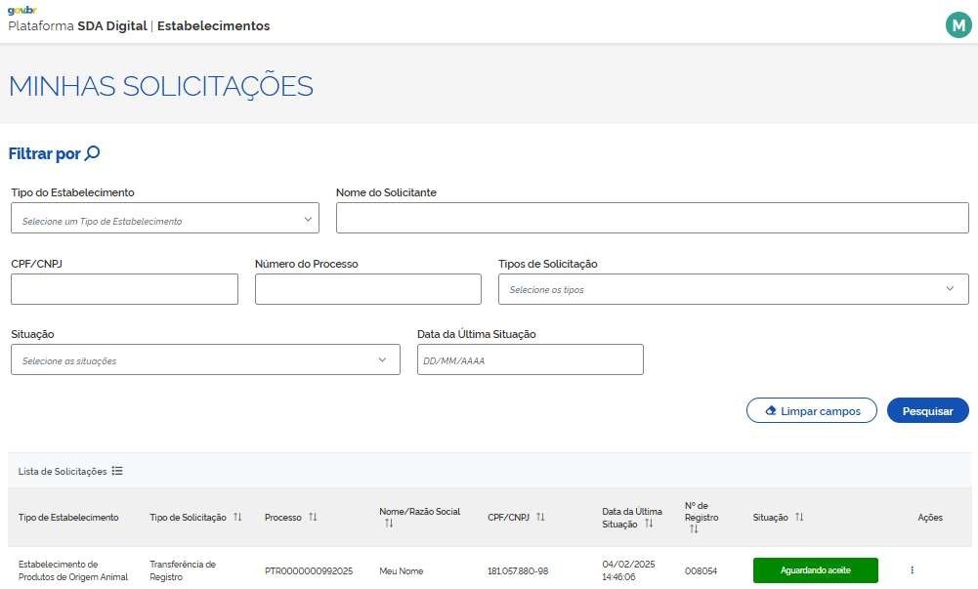
Task: Click the list icon next to Lista de Solicitações
Action: click(117, 471)
